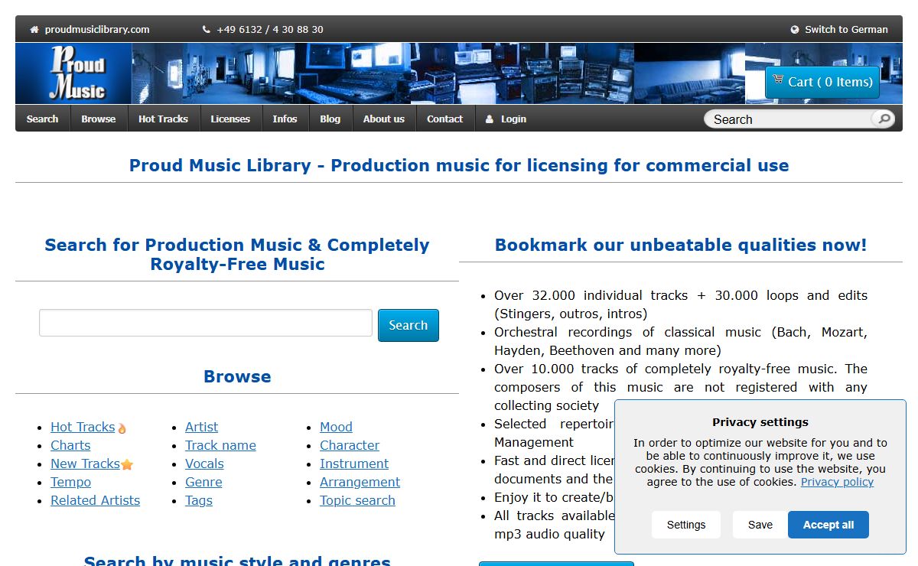
Task: Open the Licenses menu item
Action: click(x=230, y=119)
